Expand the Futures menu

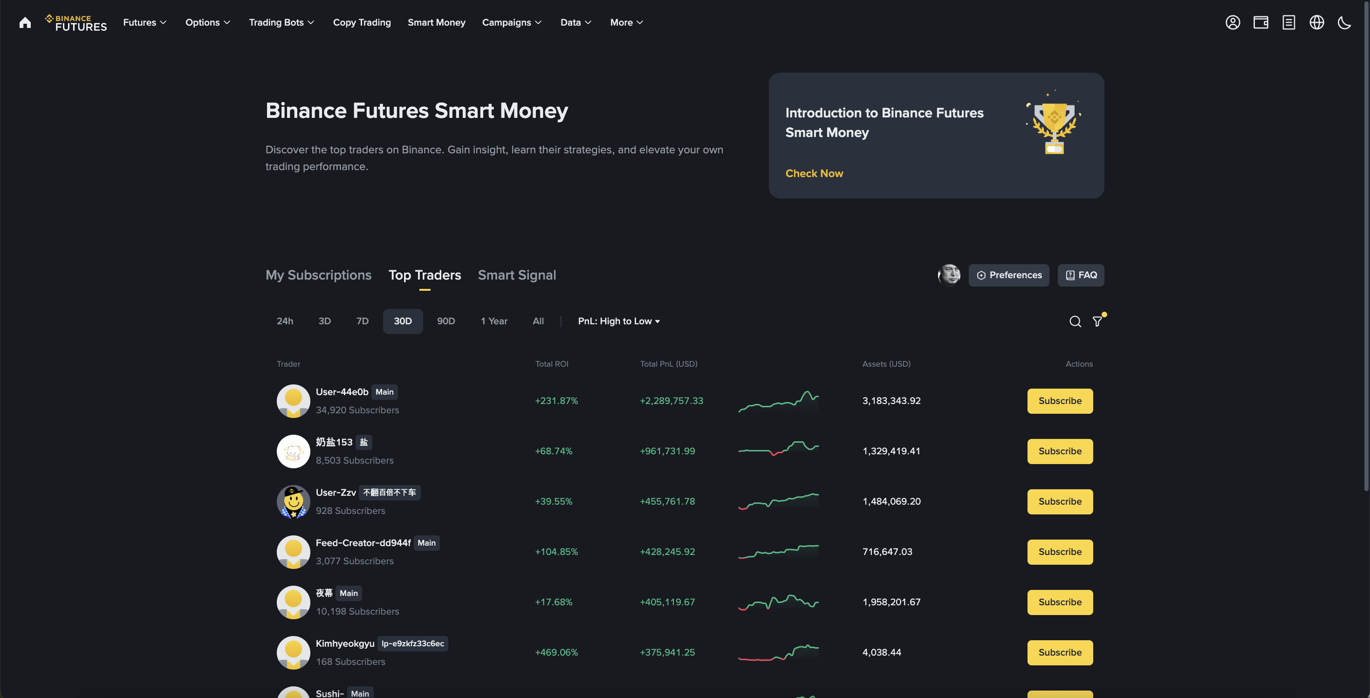[144, 22]
